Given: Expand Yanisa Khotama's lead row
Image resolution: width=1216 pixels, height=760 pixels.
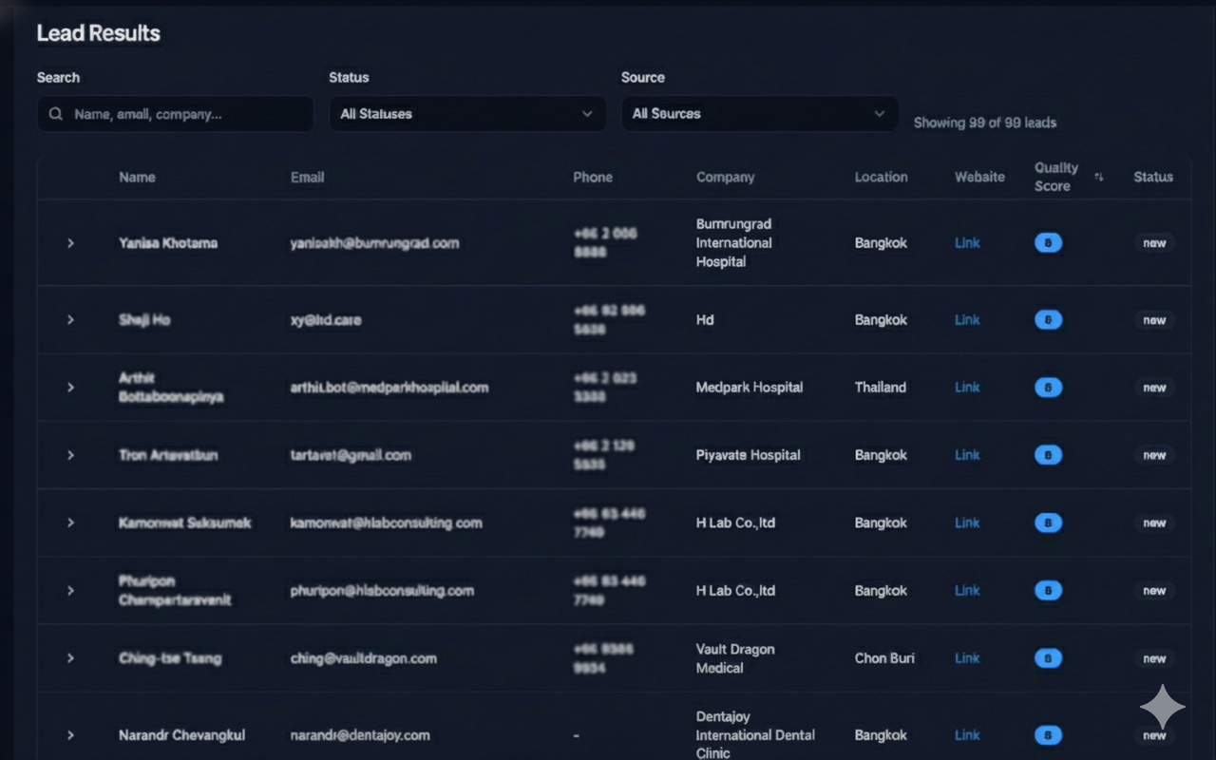Looking at the screenshot, I should [70, 242].
